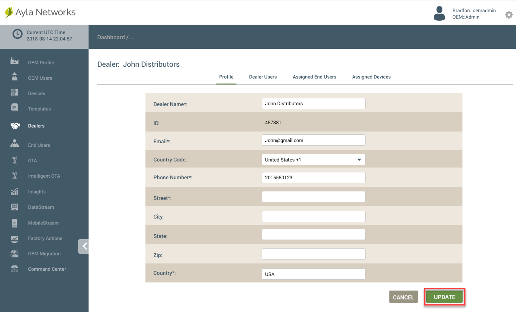Open the Assigned End Users tab
The width and height of the screenshot is (516, 312).
pyautogui.click(x=315, y=77)
